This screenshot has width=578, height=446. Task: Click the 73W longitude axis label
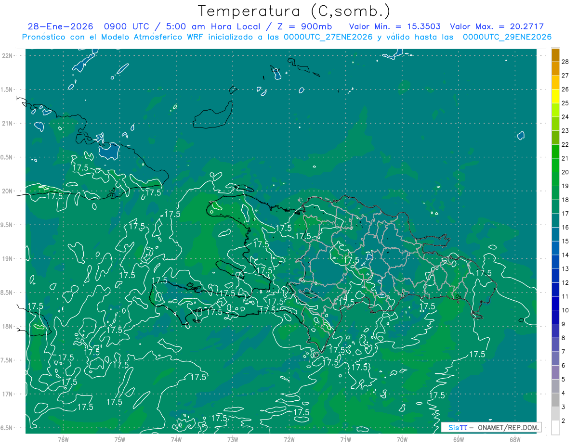coord(233,440)
